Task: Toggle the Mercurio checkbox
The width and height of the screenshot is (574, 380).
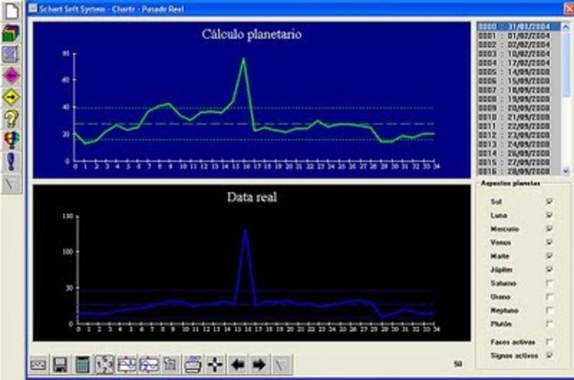Action: tap(549, 229)
